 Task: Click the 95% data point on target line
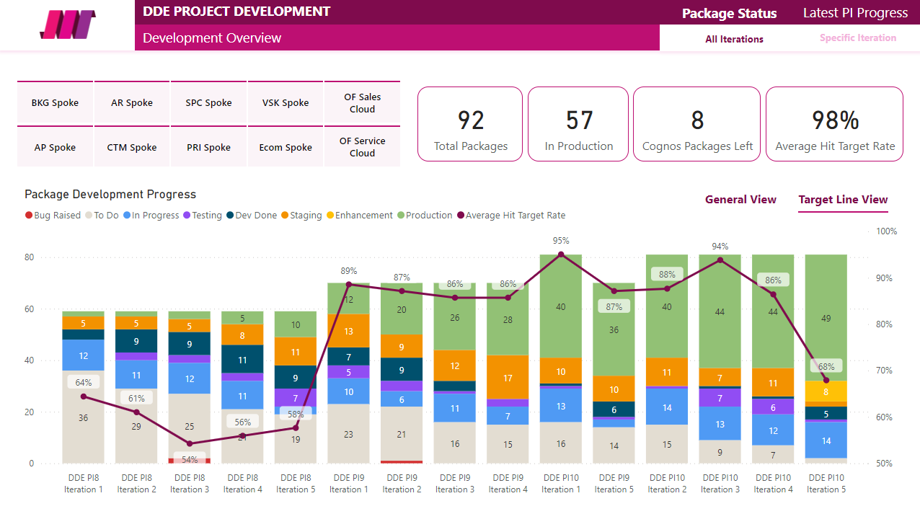[x=561, y=254]
